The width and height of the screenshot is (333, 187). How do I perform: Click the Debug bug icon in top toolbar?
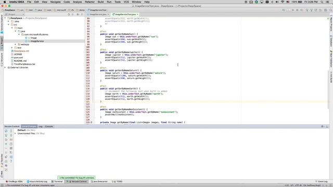tap(297, 10)
